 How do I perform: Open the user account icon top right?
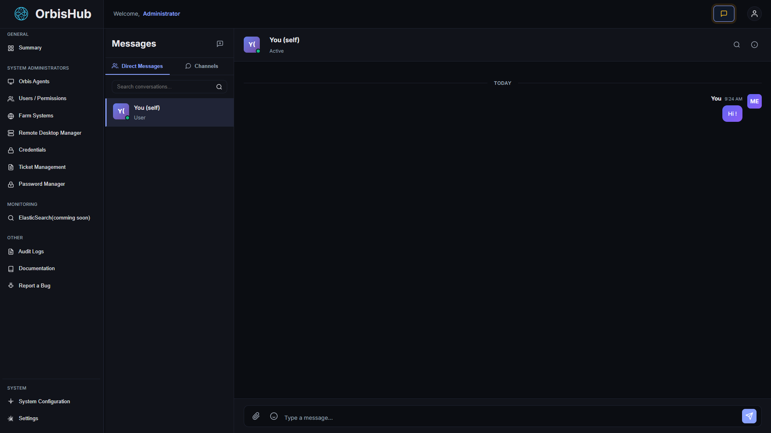click(754, 13)
